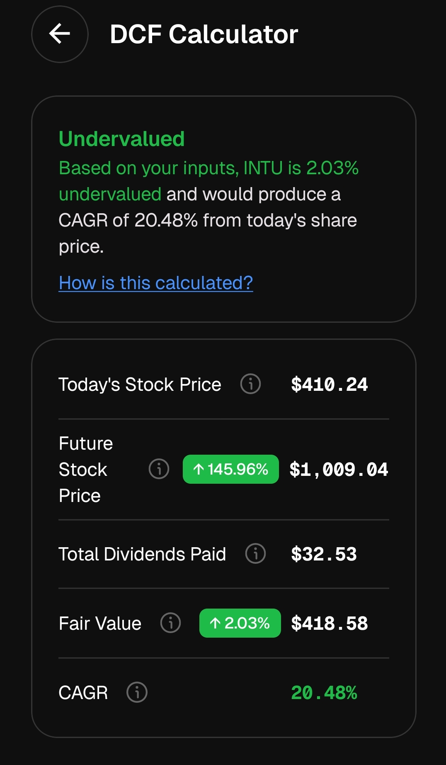Tap the Today's Stock Price label
Image resolution: width=446 pixels, height=765 pixels.
coord(140,384)
